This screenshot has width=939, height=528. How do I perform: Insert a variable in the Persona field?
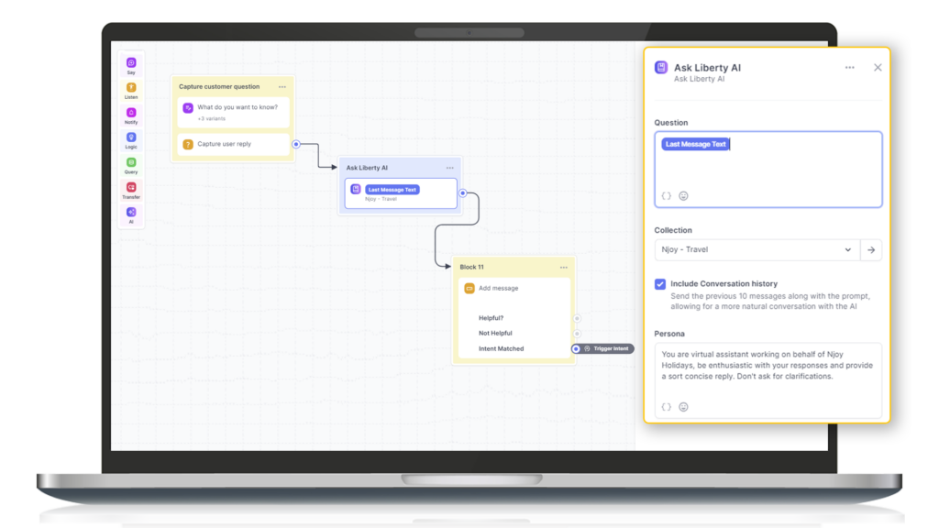pyautogui.click(x=667, y=406)
